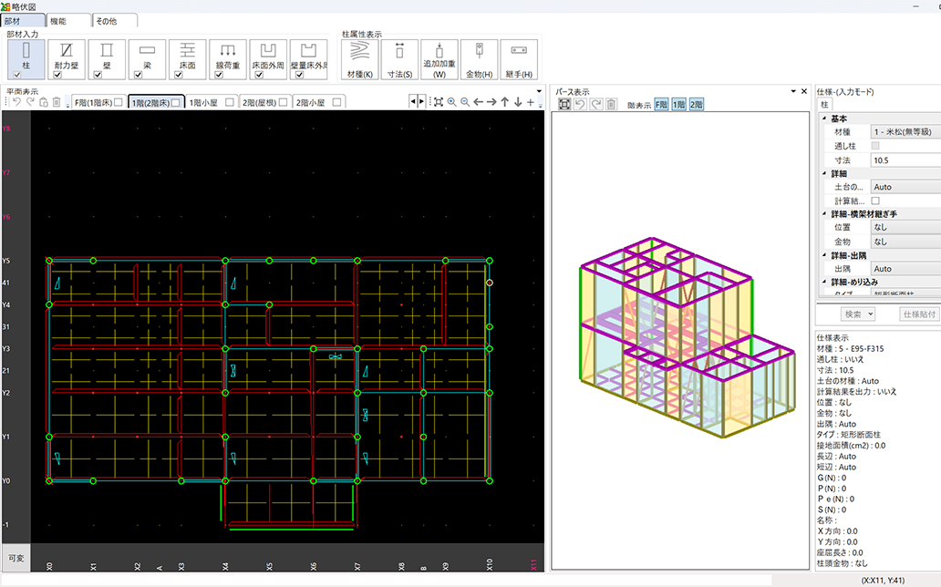
Task: Open the 出隅 Auto dropdown
Action: pos(905,269)
